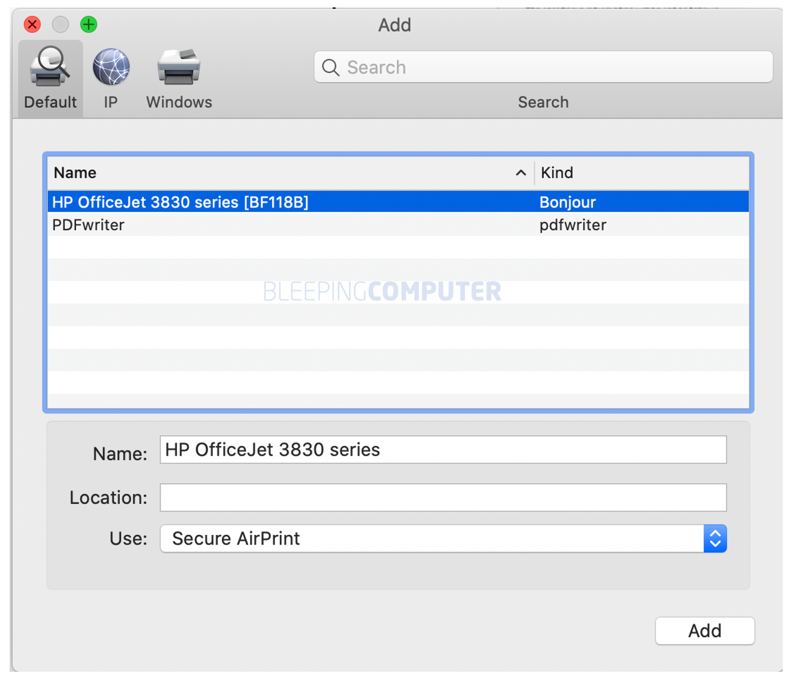793x682 pixels.
Task: Close the Add window with red button
Action: (x=33, y=25)
